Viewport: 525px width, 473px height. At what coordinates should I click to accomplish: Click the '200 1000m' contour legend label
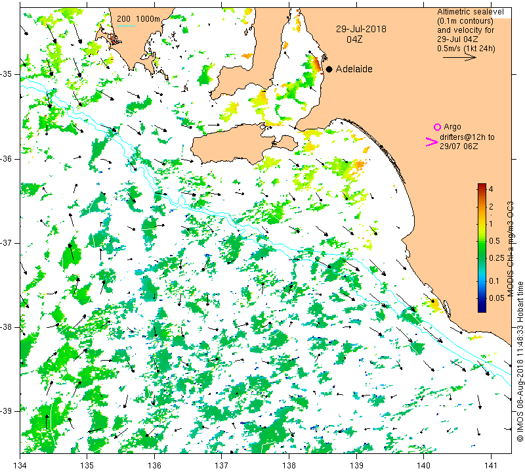tap(138, 19)
